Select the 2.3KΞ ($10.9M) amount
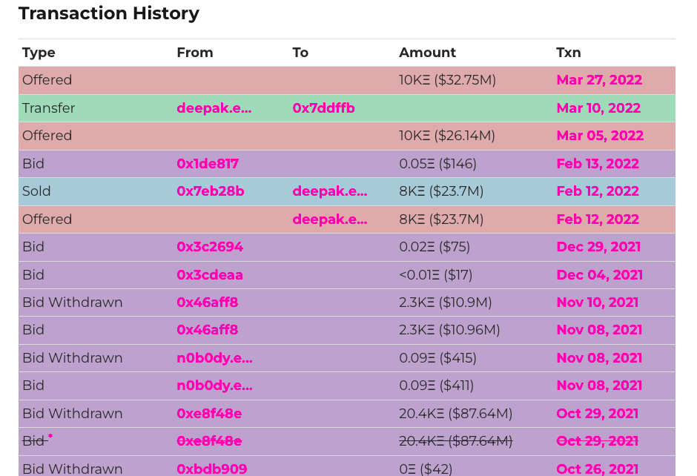Screen dimensions: 697x476 click(x=446, y=303)
